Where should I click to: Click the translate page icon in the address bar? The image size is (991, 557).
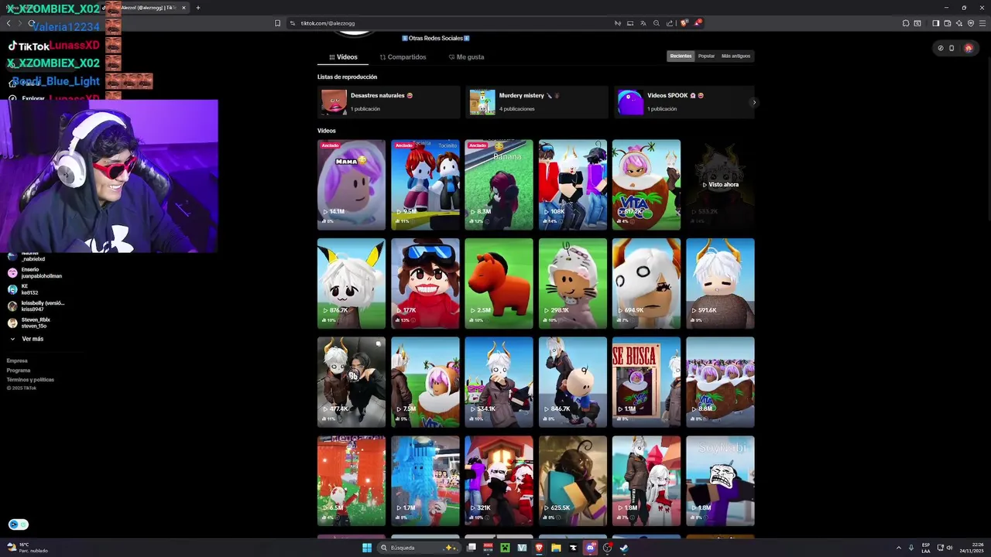(x=643, y=23)
